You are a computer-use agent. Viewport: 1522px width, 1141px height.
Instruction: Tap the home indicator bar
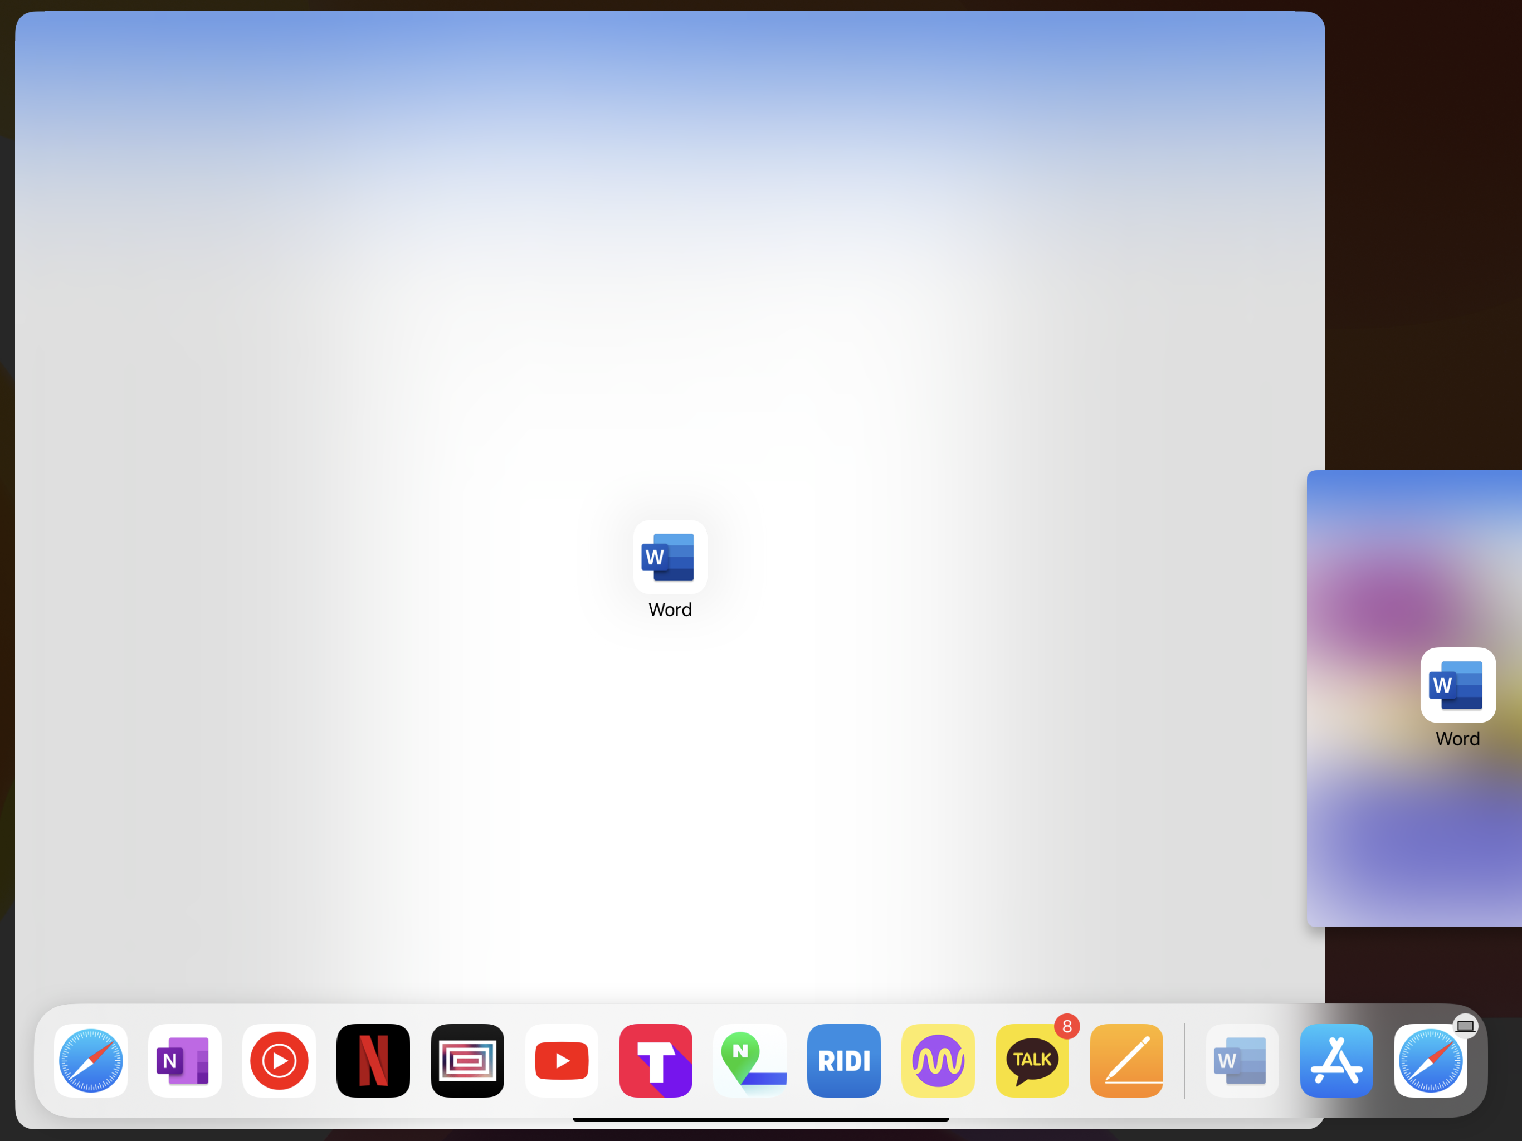761,1120
